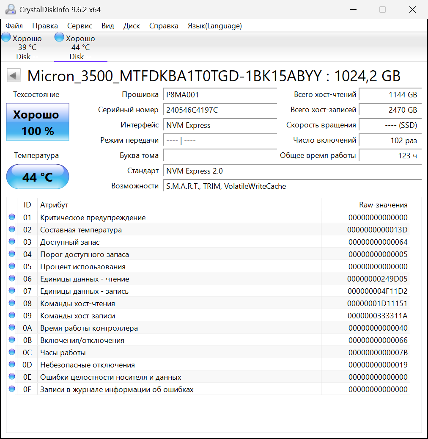Click status icon of Команды хост-чтения row
Screen dimensions: 428x439
pos(12,303)
